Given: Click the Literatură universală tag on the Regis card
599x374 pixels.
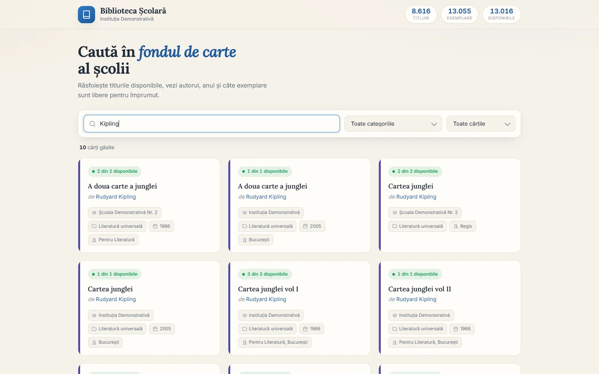Looking at the screenshot, I should pyautogui.click(x=417, y=226).
